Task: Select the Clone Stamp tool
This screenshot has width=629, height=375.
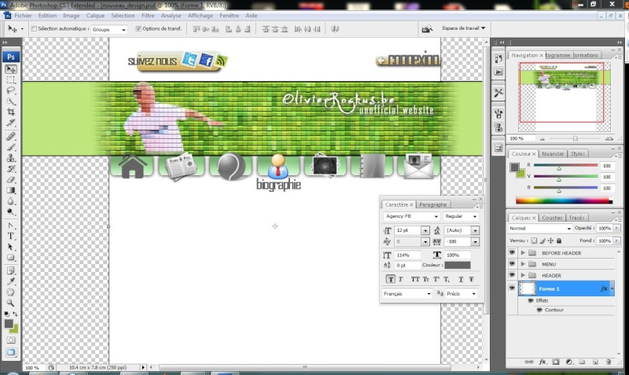Action: pyautogui.click(x=11, y=158)
